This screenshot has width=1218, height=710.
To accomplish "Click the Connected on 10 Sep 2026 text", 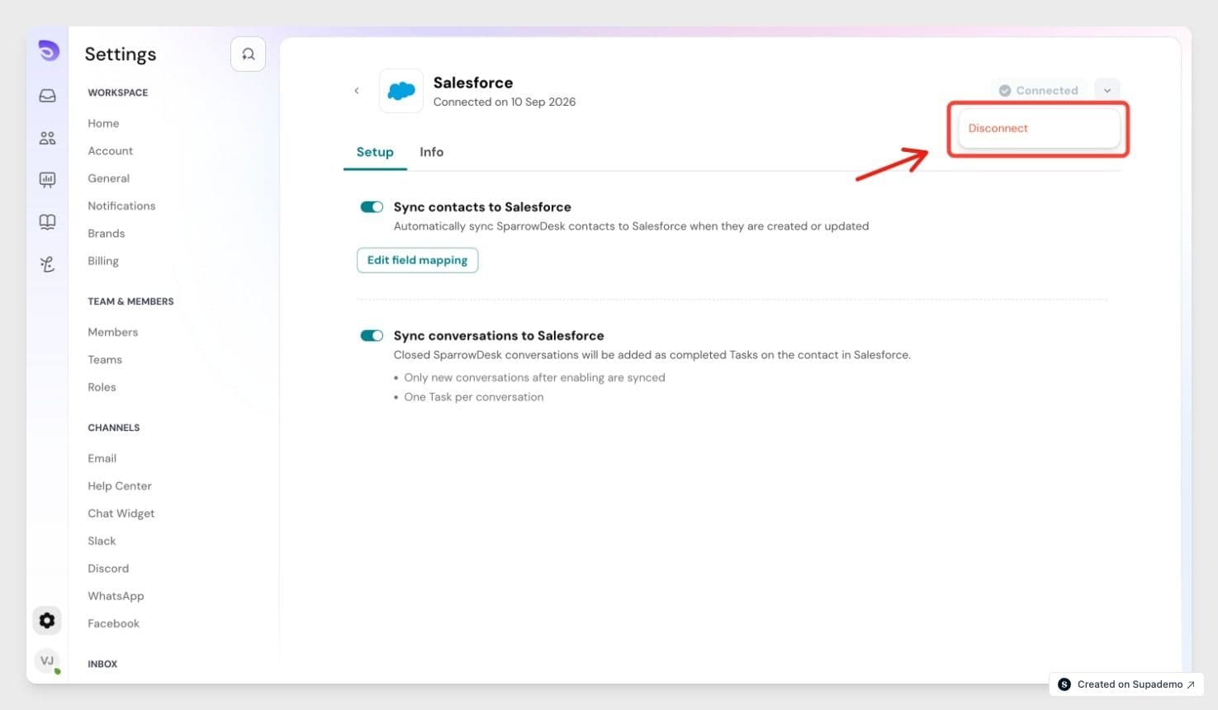I will [x=505, y=102].
